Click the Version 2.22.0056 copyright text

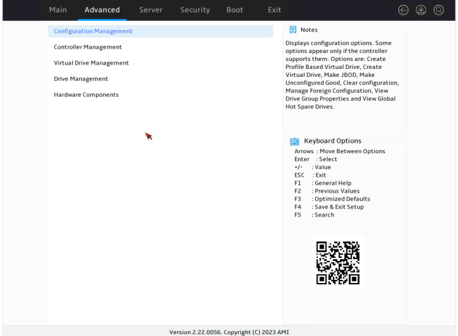point(229,332)
